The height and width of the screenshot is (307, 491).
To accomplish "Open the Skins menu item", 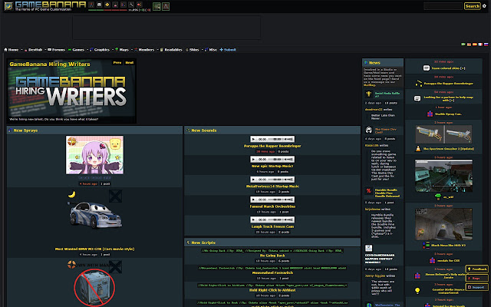I will 193,50.
